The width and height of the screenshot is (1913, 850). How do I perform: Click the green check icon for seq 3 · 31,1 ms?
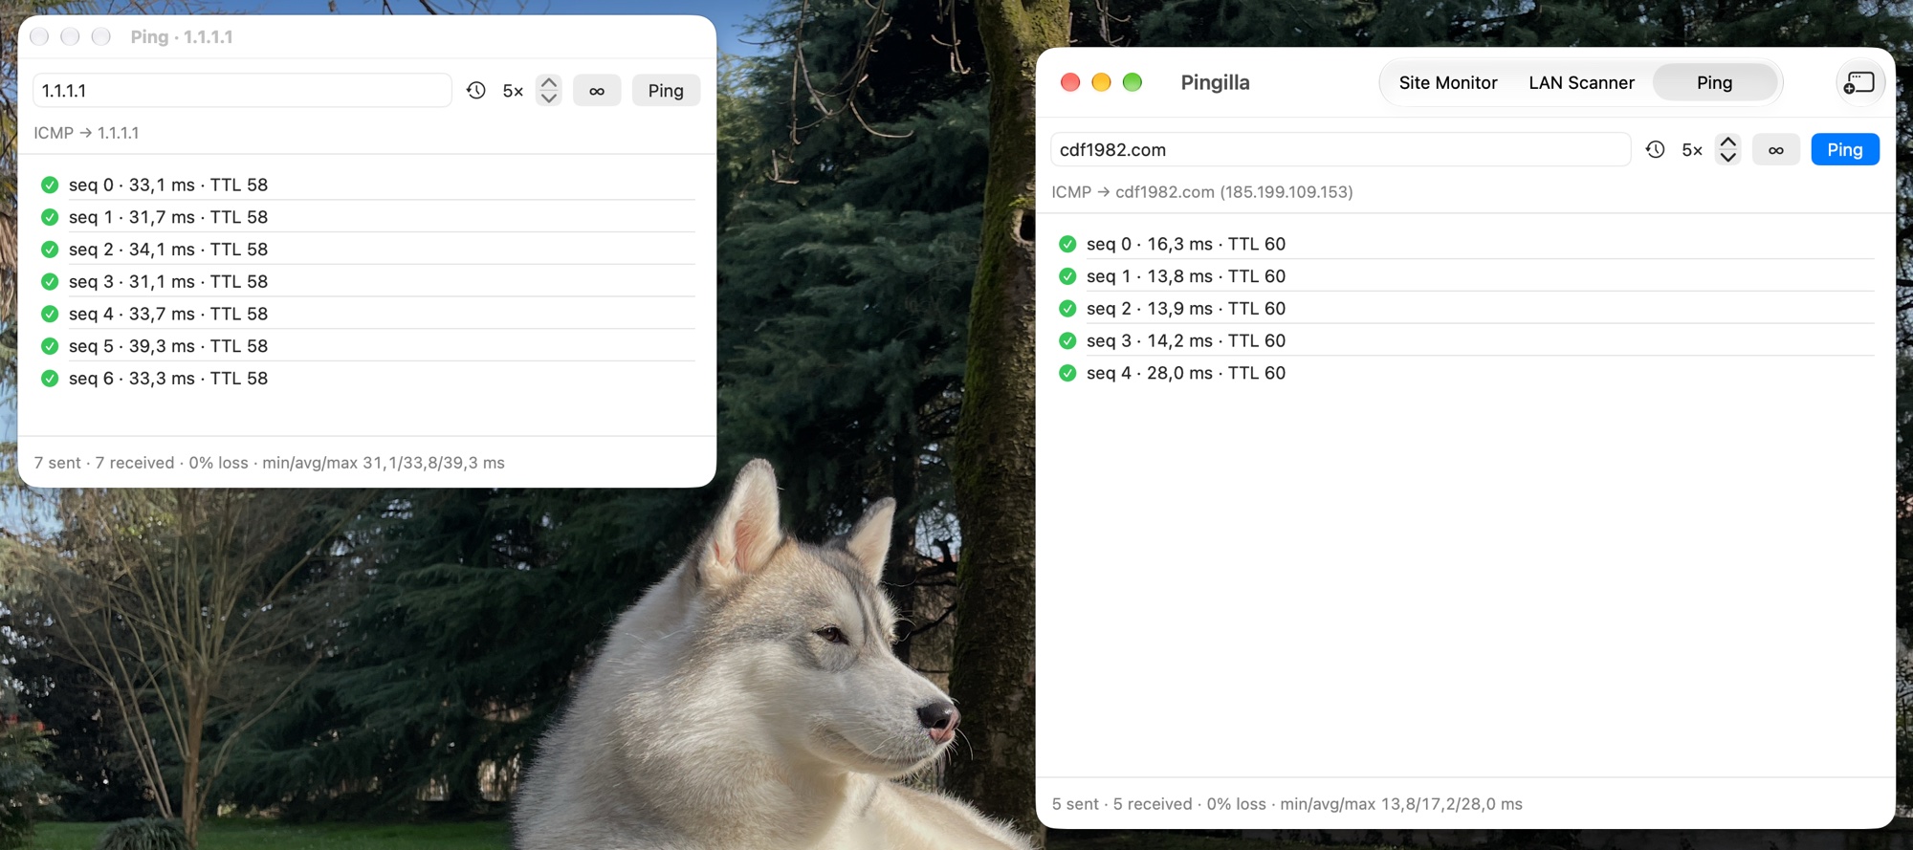pyautogui.click(x=50, y=281)
